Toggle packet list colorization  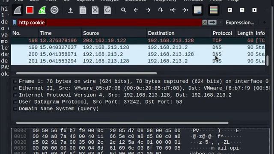[214, 10]
